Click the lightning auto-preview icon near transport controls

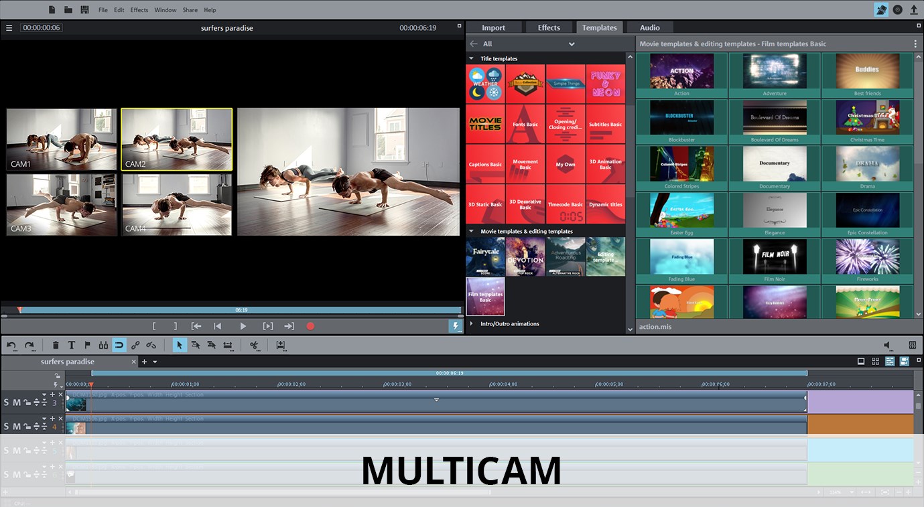tap(456, 326)
